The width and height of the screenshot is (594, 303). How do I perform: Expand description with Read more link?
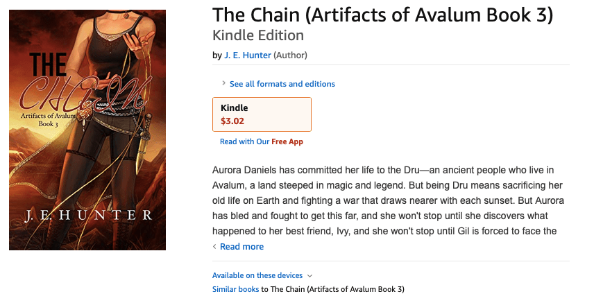(x=241, y=246)
